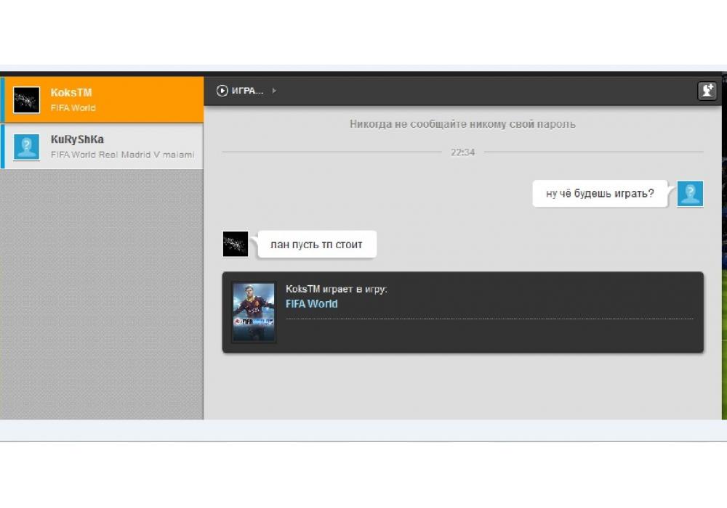The height and width of the screenshot is (508, 727).
Task: Open the FIFA World link in game card
Action: tap(311, 304)
